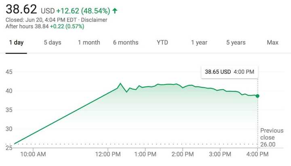Click the 38.65 USD 4:00 PM tooltip
This screenshot has height=166, width=291.
click(x=230, y=72)
